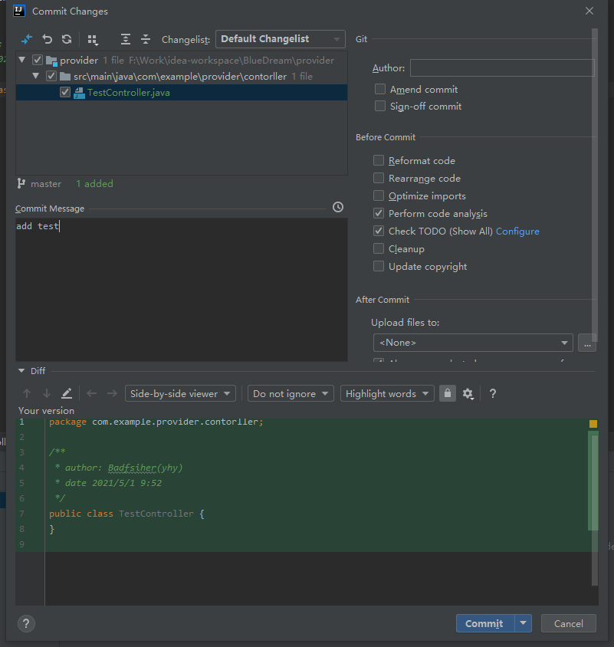Click the 'date 2021/5/1 9:52' comment line
This screenshot has width=614, height=647.
click(109, 483)
